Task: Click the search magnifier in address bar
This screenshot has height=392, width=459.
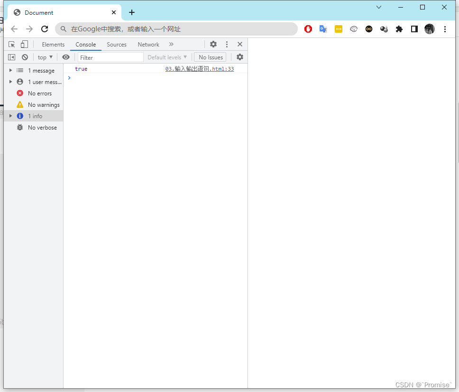Action: click(64, 29)
